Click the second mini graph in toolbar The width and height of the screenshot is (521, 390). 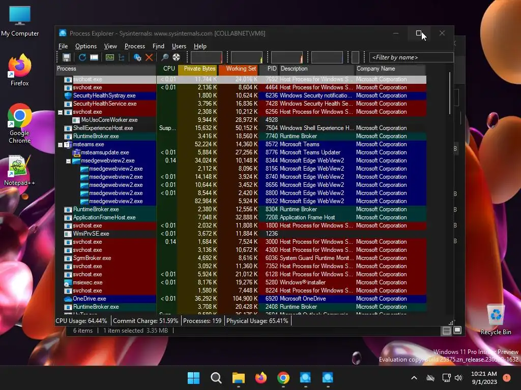(247, 57)
